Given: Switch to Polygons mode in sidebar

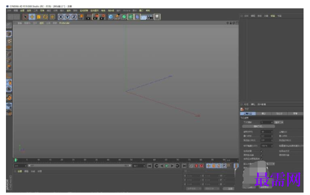Looking at the screenshot, I should pyautogui.click(x=9, y=67).
